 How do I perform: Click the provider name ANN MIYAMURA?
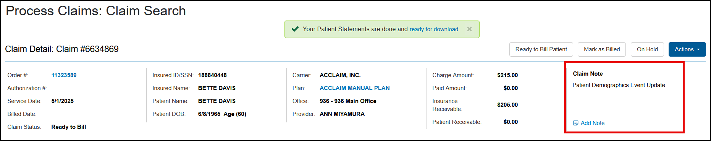(342, 114)
